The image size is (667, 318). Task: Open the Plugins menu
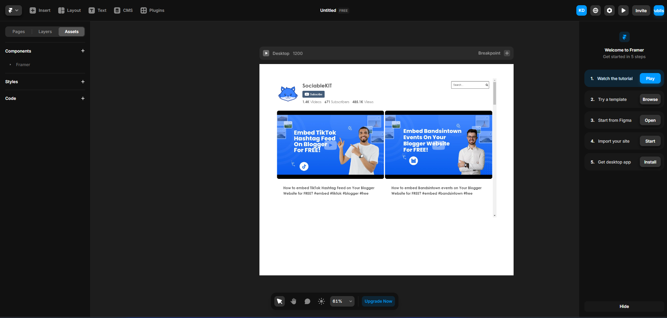[x=152, y=10]
